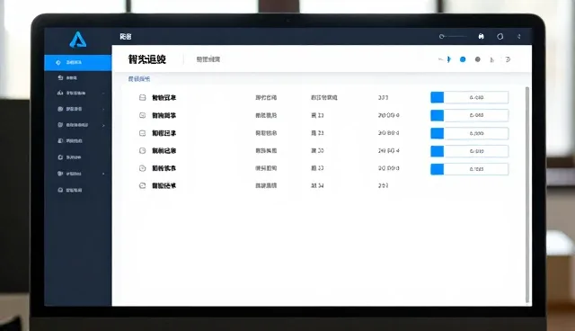This screenshot has height=331, width=575.
Task: Click the circular ring icon in top bar
Action: coord(500,36)
